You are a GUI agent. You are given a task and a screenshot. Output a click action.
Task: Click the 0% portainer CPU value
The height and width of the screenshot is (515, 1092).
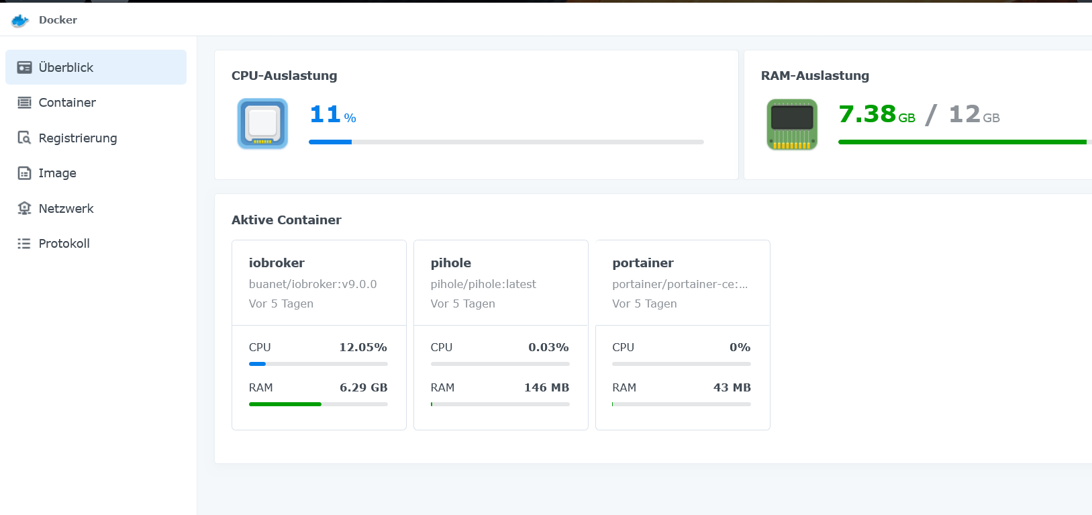point(740,347)
